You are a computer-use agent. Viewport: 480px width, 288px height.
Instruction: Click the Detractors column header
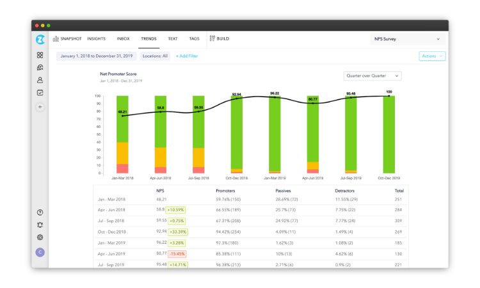[345, 191]
